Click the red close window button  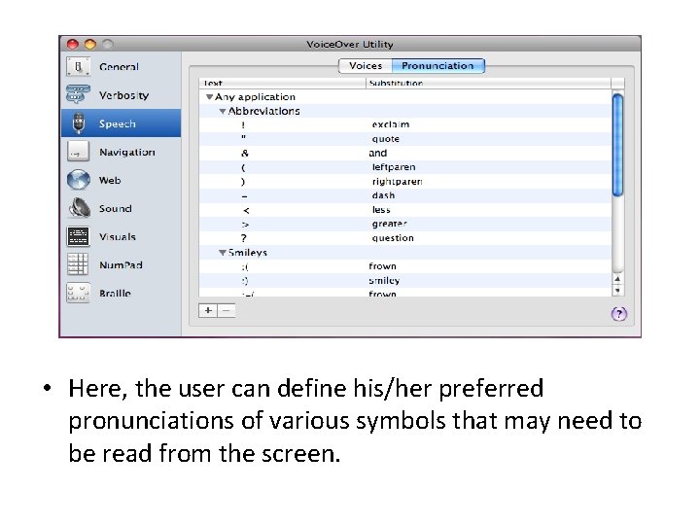[73, 44]
